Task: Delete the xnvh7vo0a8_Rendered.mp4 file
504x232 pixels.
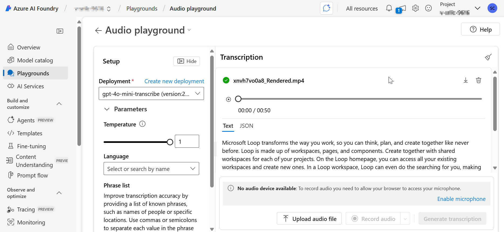Action: coord(479,80)
